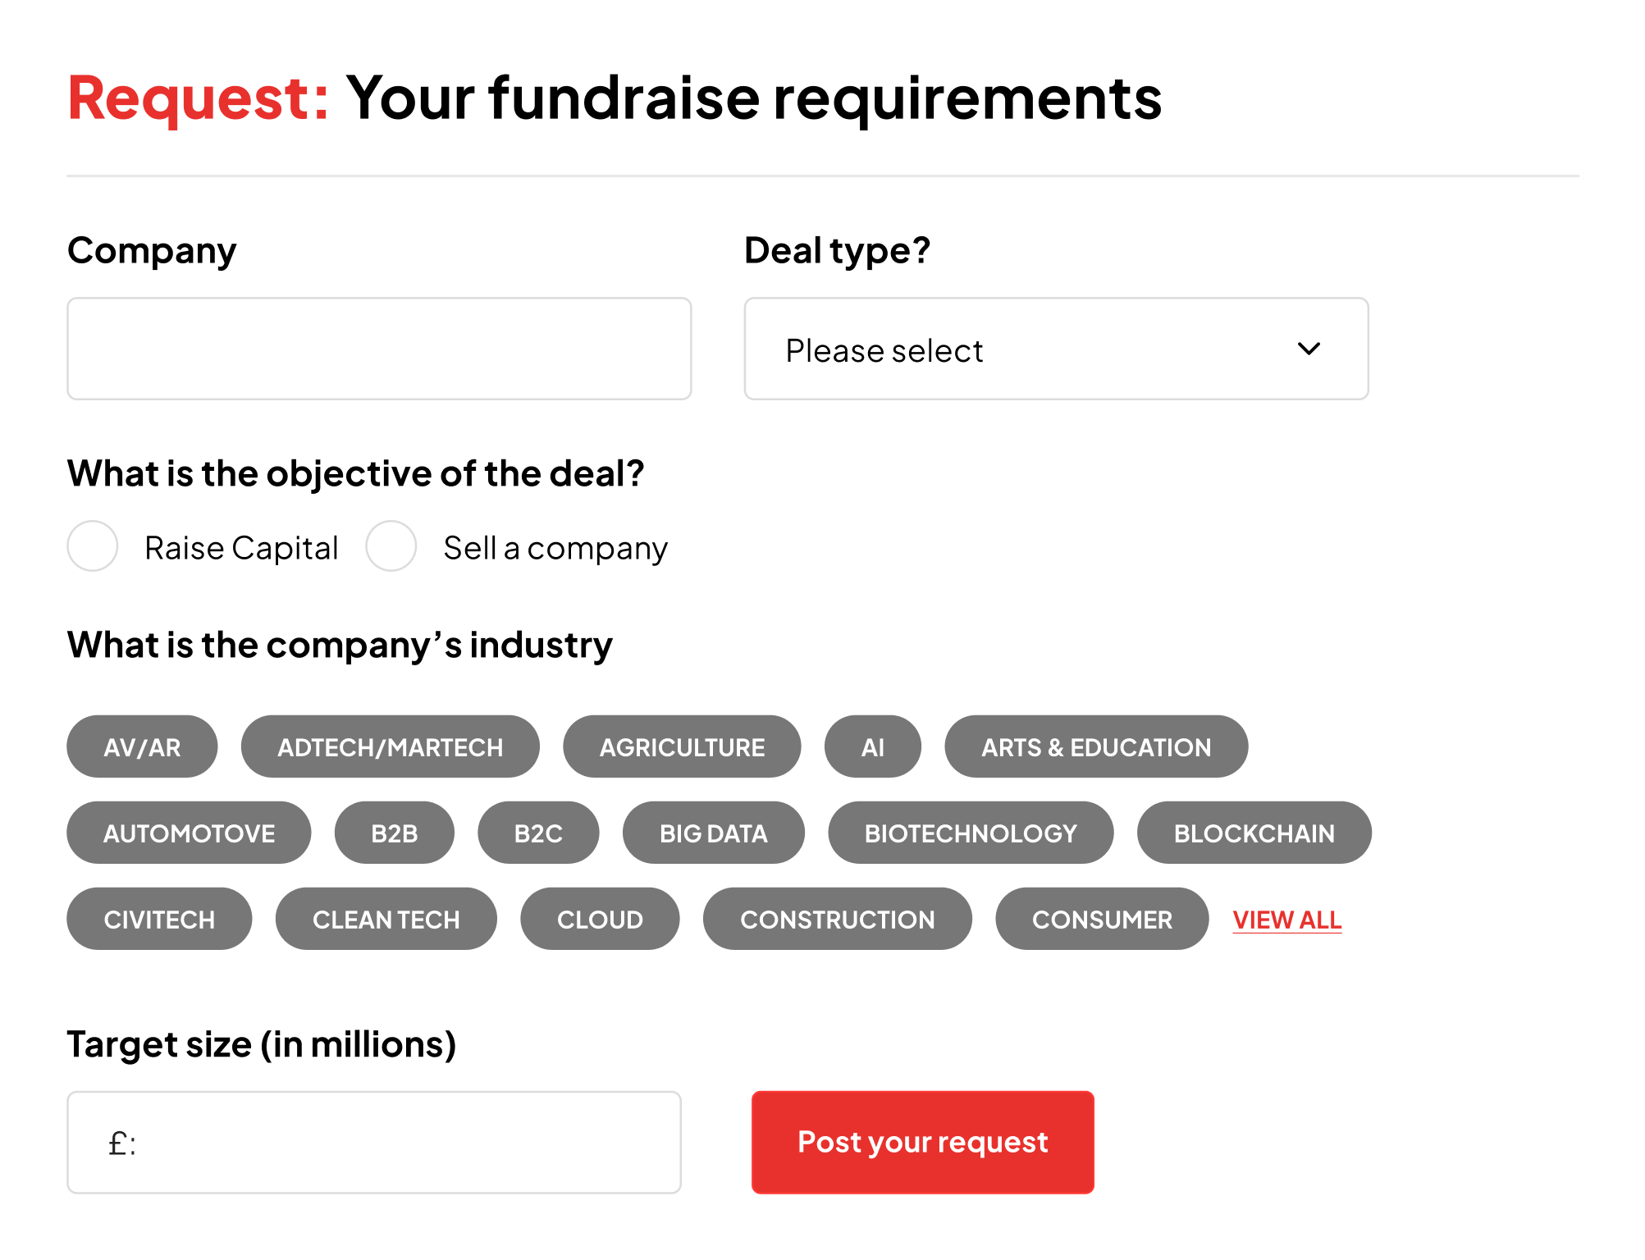Image resolution: width=1645 pixels, height=1260 pixels.
Task: Select the ADTECH/MARTECH tag
Action: click(x=390, y=746)
